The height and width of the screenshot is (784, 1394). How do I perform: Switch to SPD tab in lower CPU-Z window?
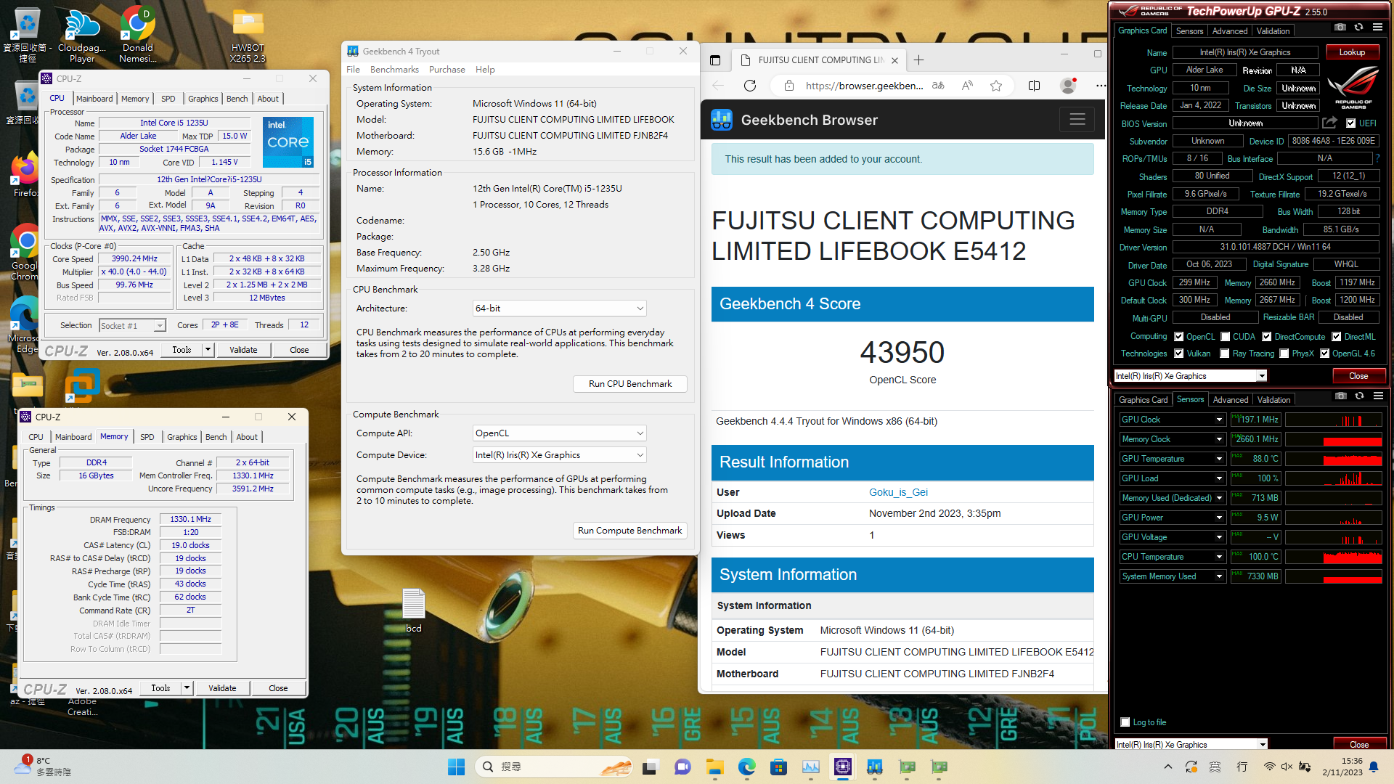pos(147,437)
